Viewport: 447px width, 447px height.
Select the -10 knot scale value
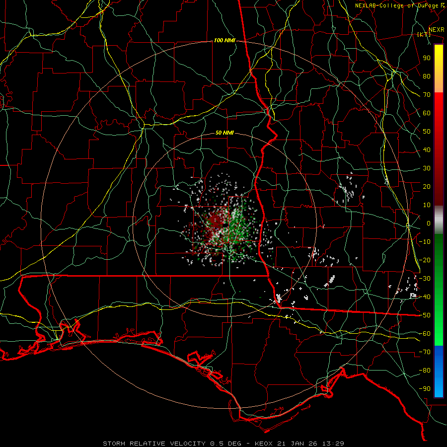click(x=425, y=242)
